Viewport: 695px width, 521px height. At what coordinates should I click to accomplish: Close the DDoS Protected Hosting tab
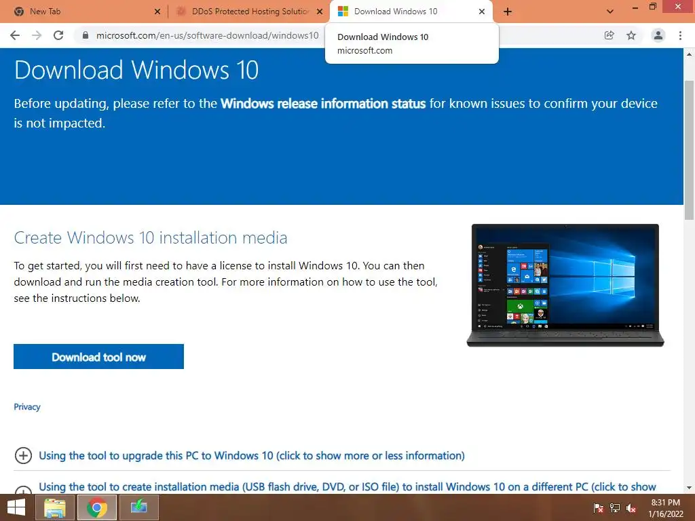320,12
